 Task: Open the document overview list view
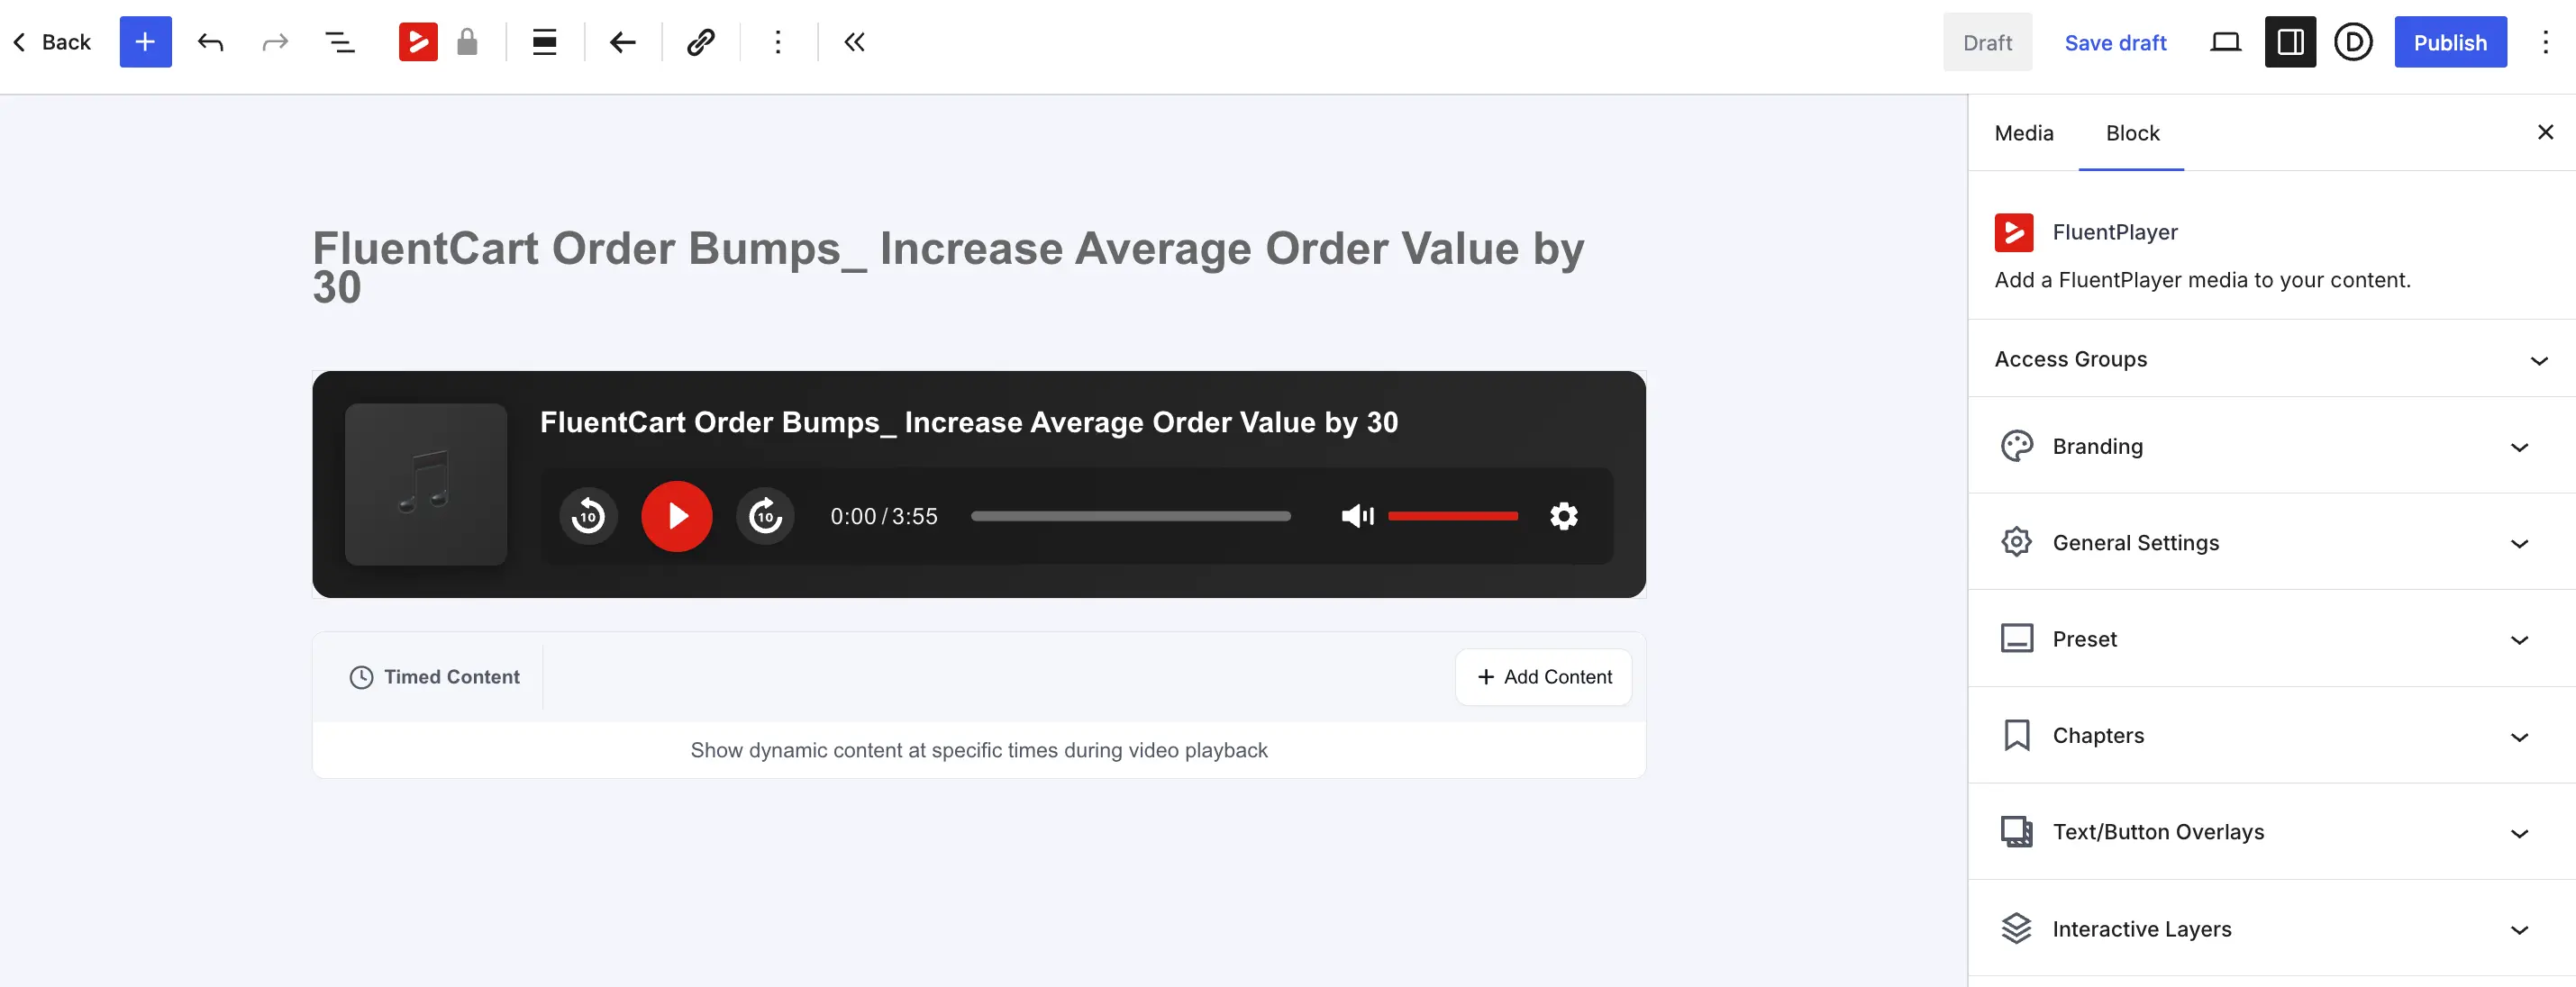(x=340, y=42)
